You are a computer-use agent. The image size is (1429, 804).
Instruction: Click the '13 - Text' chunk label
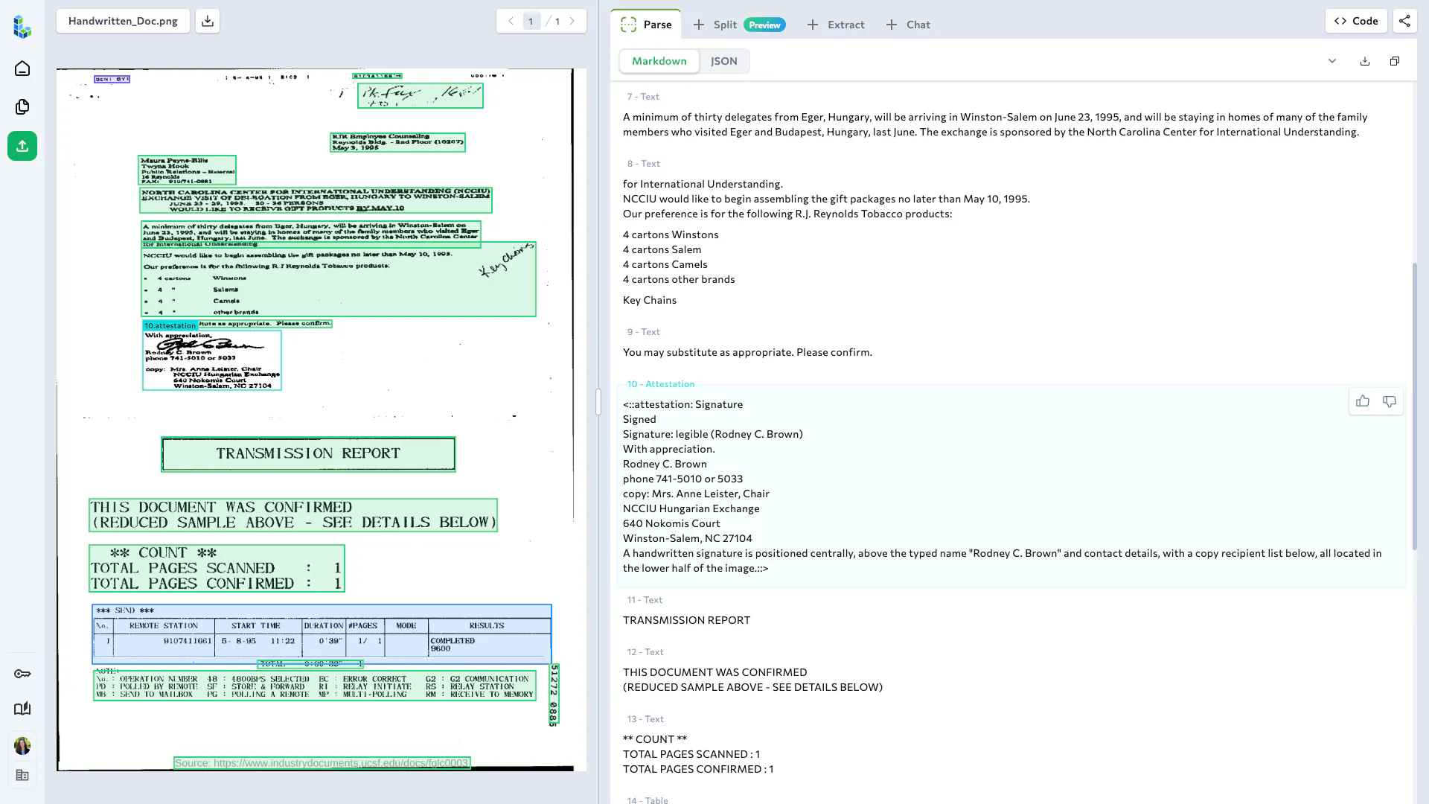coord(645,719)
